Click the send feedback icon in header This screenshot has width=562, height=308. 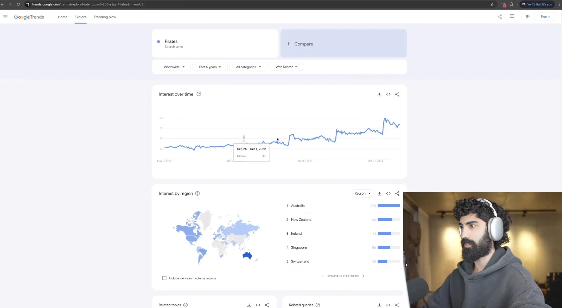[x=512, y=17]
